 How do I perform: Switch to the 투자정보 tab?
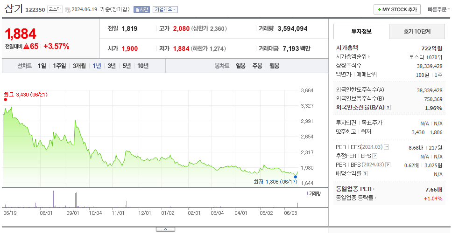361,31
